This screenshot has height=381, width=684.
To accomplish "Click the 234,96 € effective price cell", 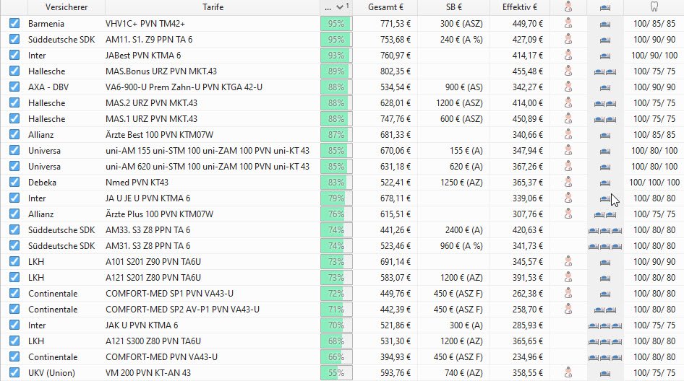I will [528, 357].
